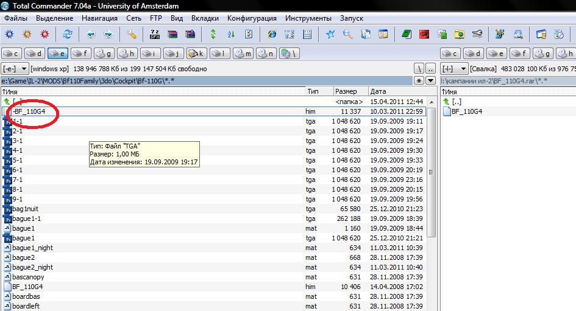The height and width of the screenshot is (311, 576).
Task: Switch left panel to drive m
Action: pyautogui.click(x=243, y=54)
